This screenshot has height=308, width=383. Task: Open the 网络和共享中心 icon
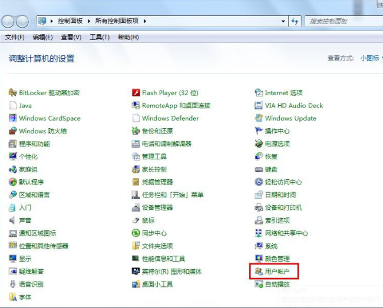[x=259, y=233]
